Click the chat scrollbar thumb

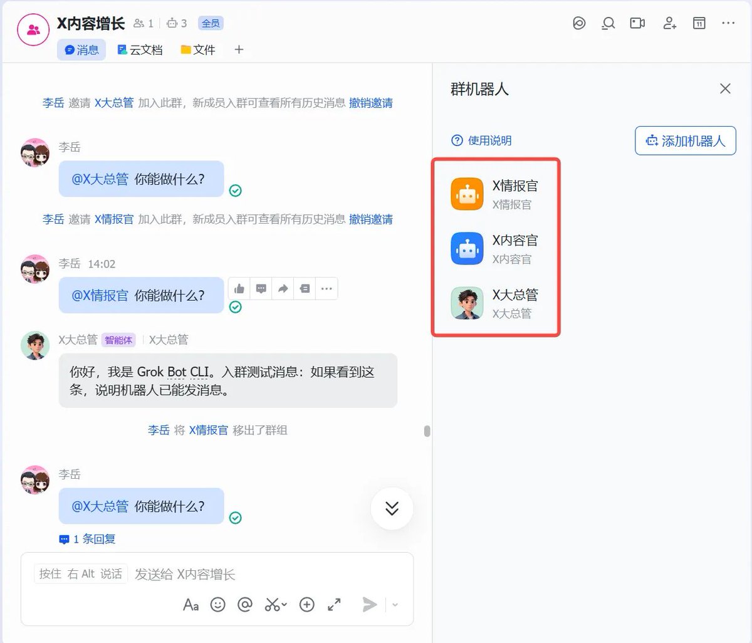(x=427, y=431)
